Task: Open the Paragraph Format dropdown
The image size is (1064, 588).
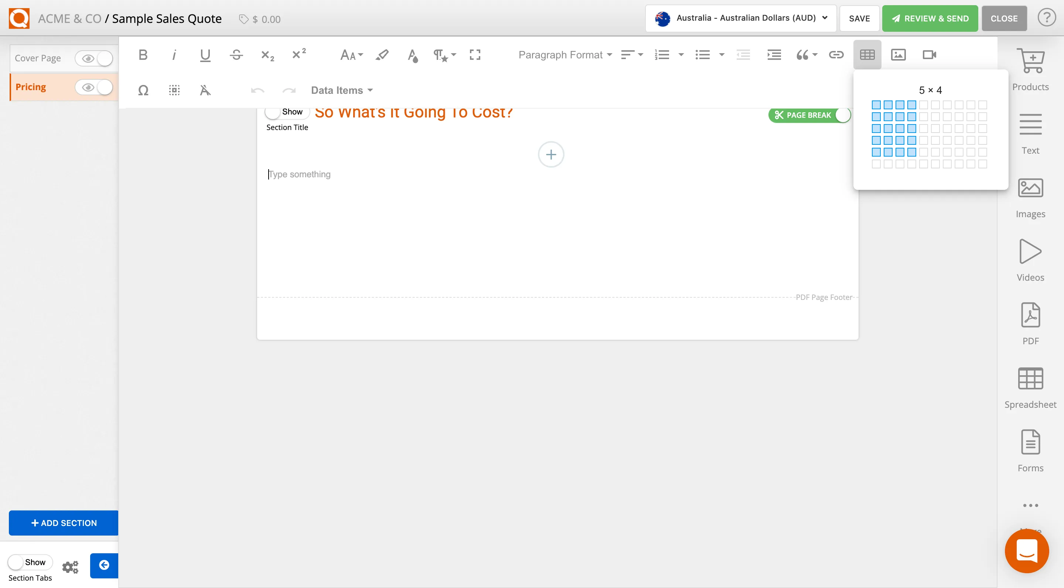Action: [565, 55]
